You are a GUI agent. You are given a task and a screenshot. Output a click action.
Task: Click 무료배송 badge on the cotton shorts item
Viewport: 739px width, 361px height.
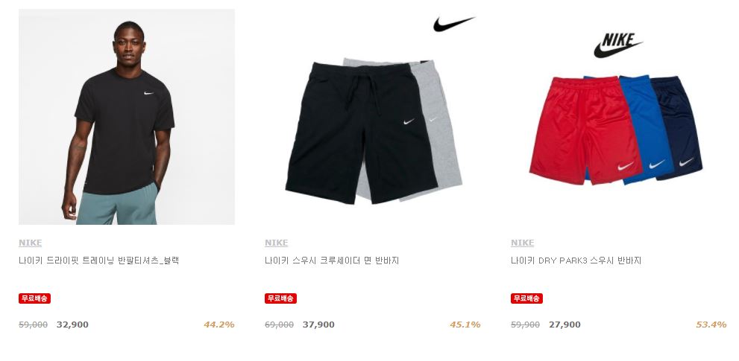280,298
